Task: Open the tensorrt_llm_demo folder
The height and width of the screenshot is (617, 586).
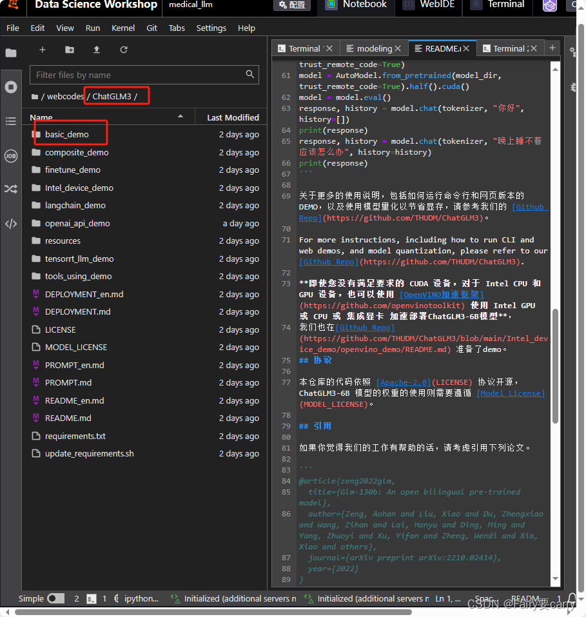Action: tap(144, 259)
